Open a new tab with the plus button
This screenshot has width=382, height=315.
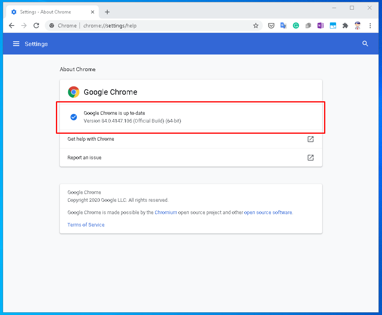point(107,12)
